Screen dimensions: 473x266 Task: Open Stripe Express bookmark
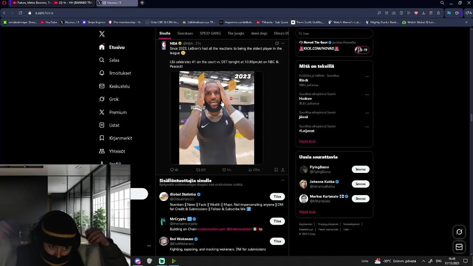pos(94,22)
